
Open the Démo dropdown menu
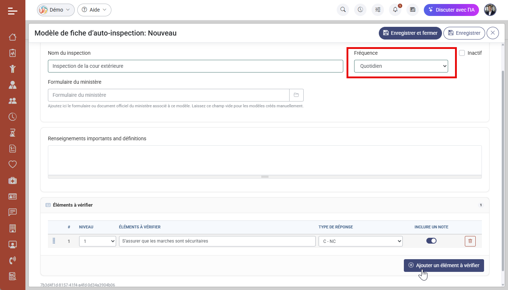click(x=56, y=10)
